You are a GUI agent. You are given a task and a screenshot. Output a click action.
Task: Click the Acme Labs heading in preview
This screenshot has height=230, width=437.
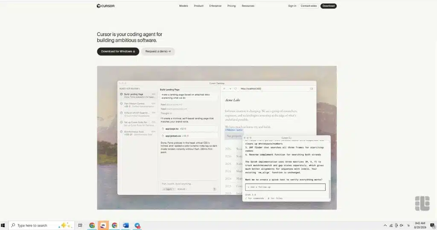tap(233, 100)
